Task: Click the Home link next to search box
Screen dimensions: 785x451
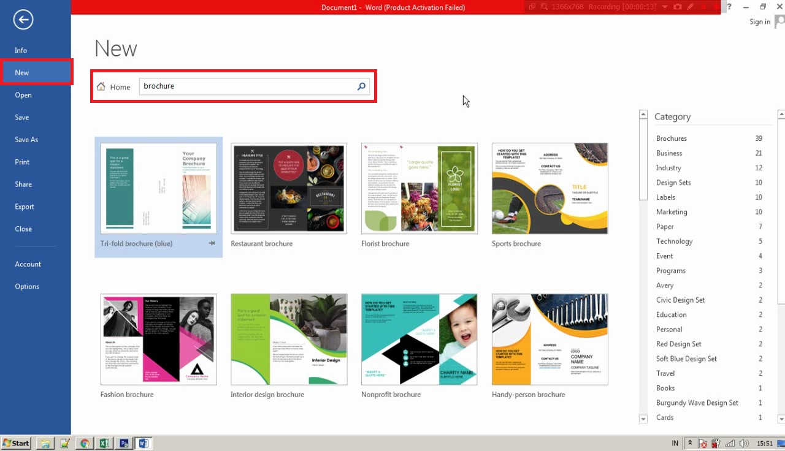Action: point(120,87)
